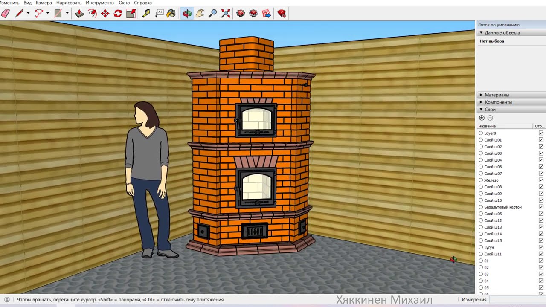Viewport: 546px width, 307px height.
Task: Select the Слой ш10 layer name
Action: pyautogui.click(x=493, y=200)
